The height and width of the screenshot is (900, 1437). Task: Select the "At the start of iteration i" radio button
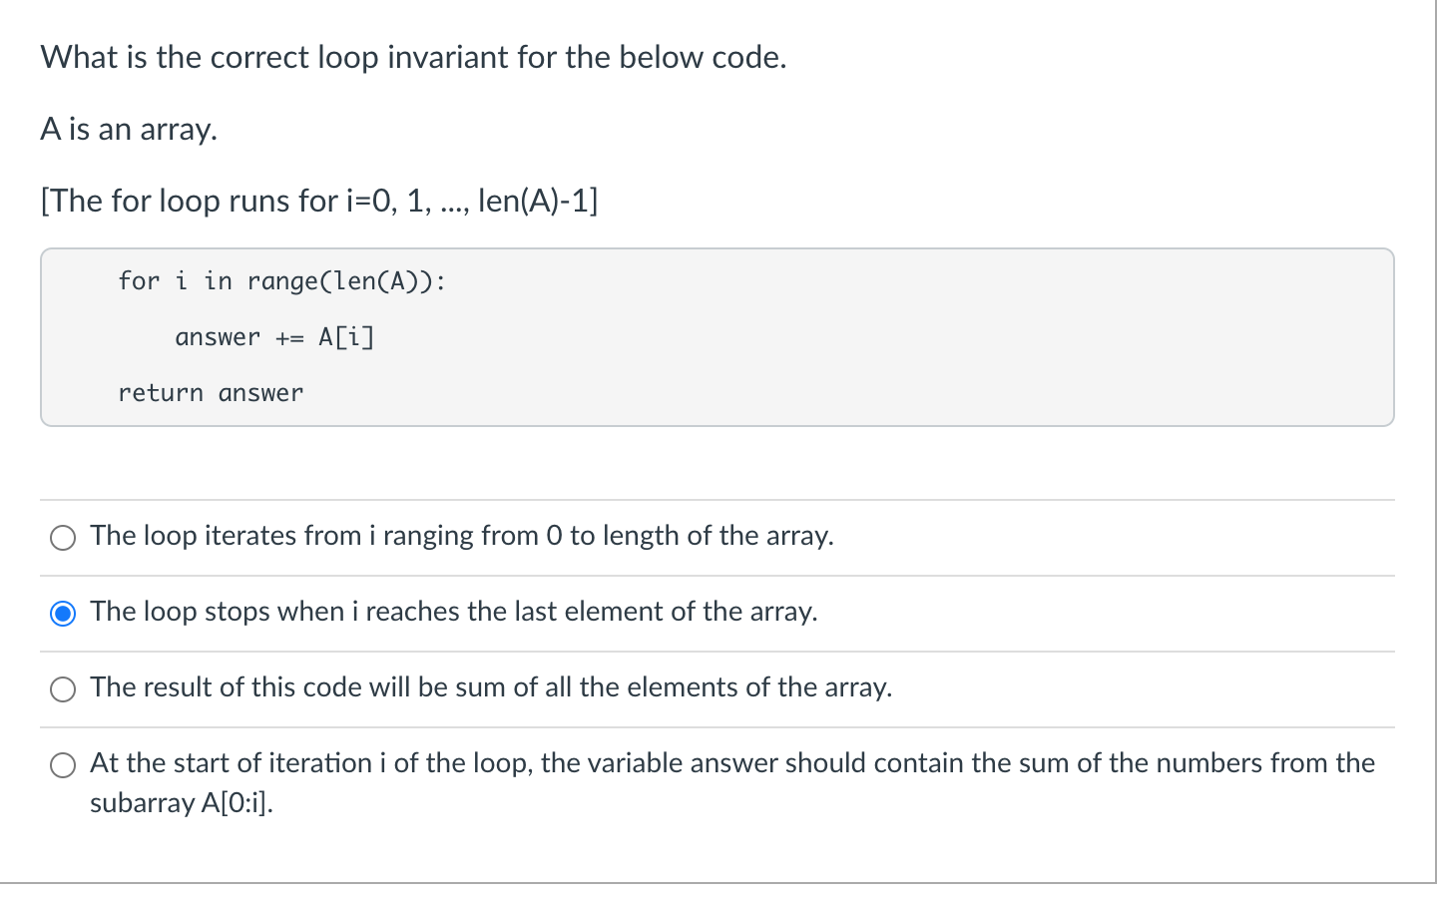63,765
